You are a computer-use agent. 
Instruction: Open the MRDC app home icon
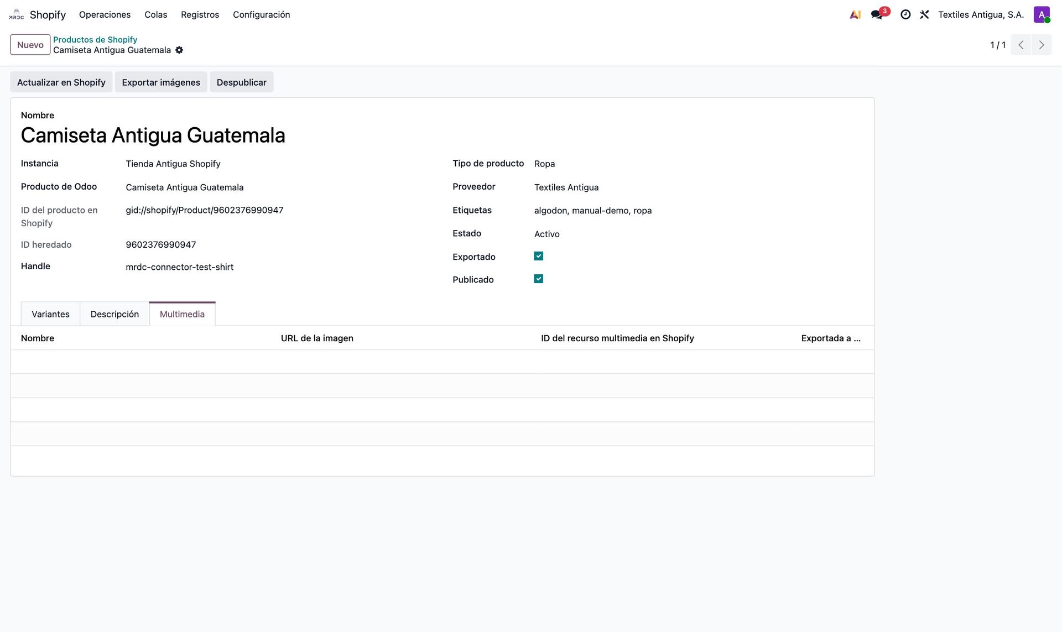click(x=17, y=14)
